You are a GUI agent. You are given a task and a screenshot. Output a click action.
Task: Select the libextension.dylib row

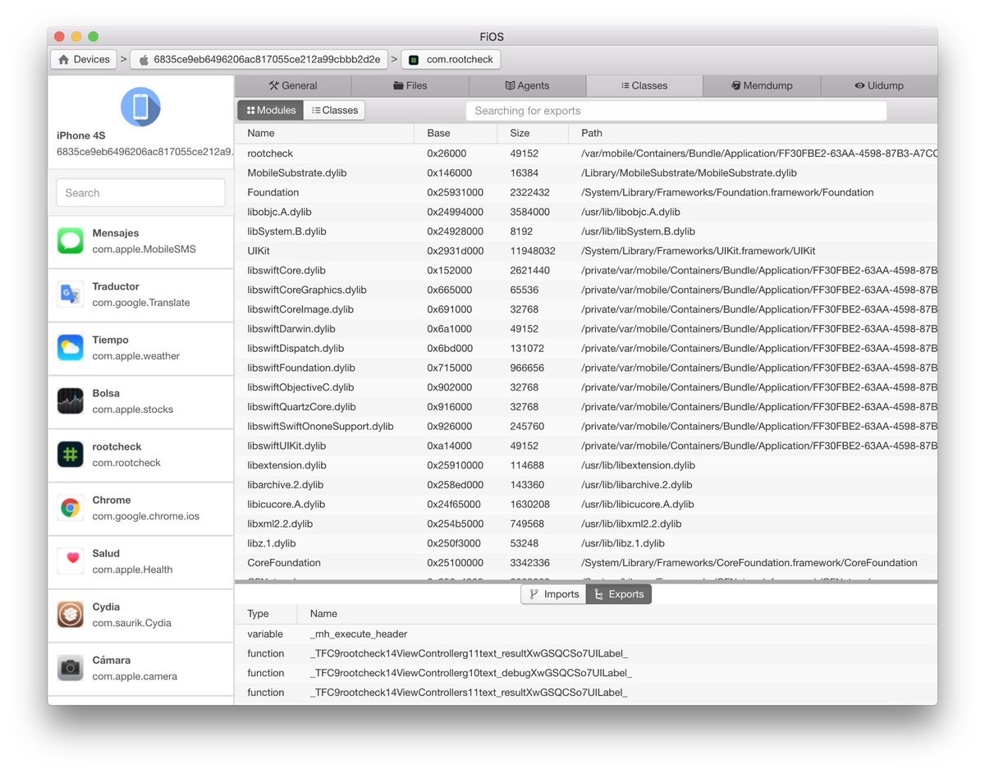click(x=586, y=465)
